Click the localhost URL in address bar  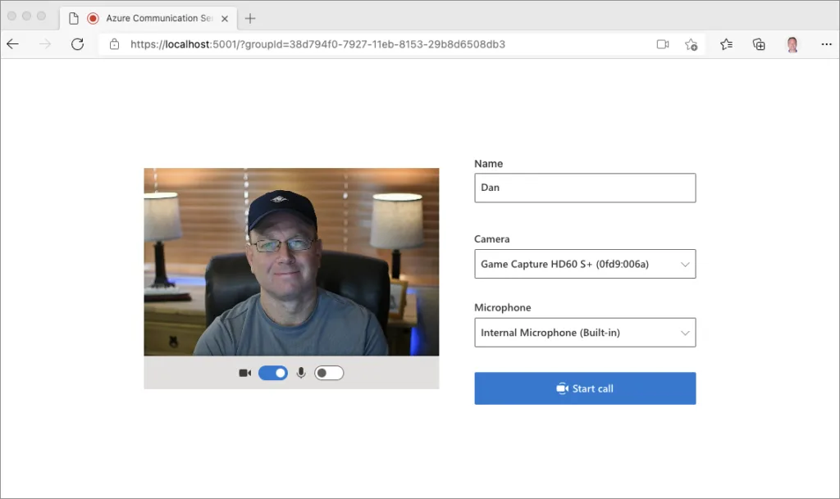point(317,44)
